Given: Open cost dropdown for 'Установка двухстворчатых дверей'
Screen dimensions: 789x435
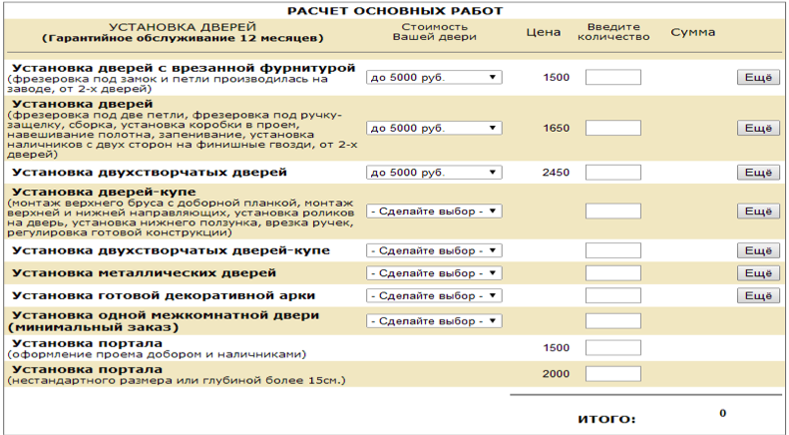Looking at the screenshot, I should click(x=434, y=173).
